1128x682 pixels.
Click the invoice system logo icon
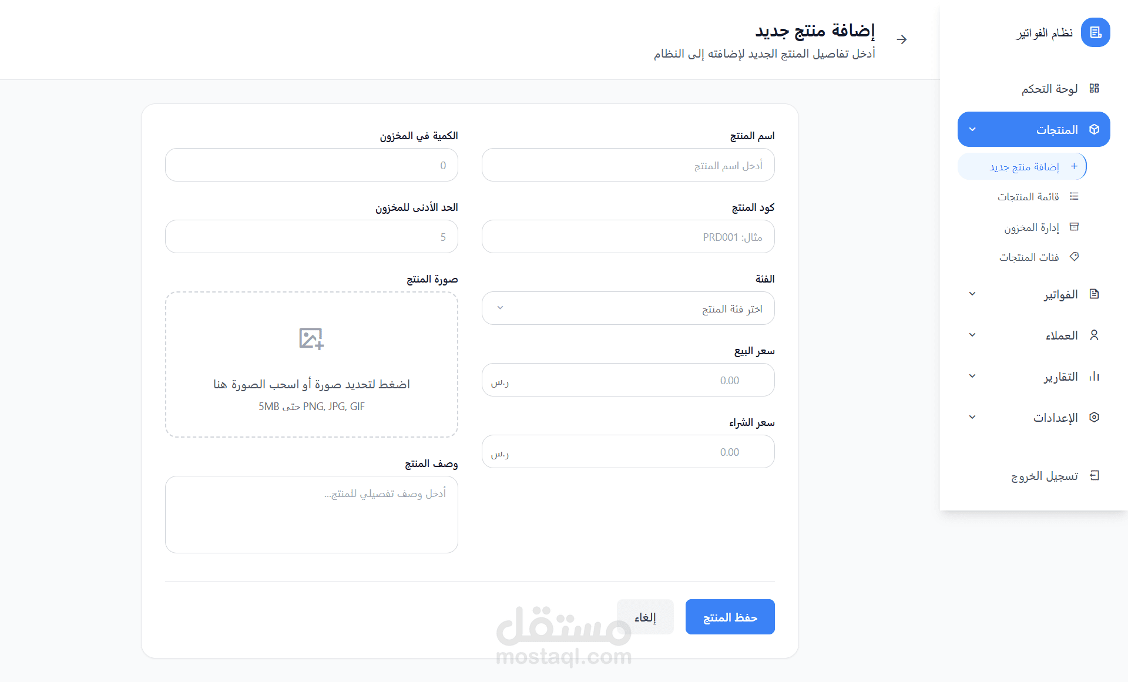1095,32
